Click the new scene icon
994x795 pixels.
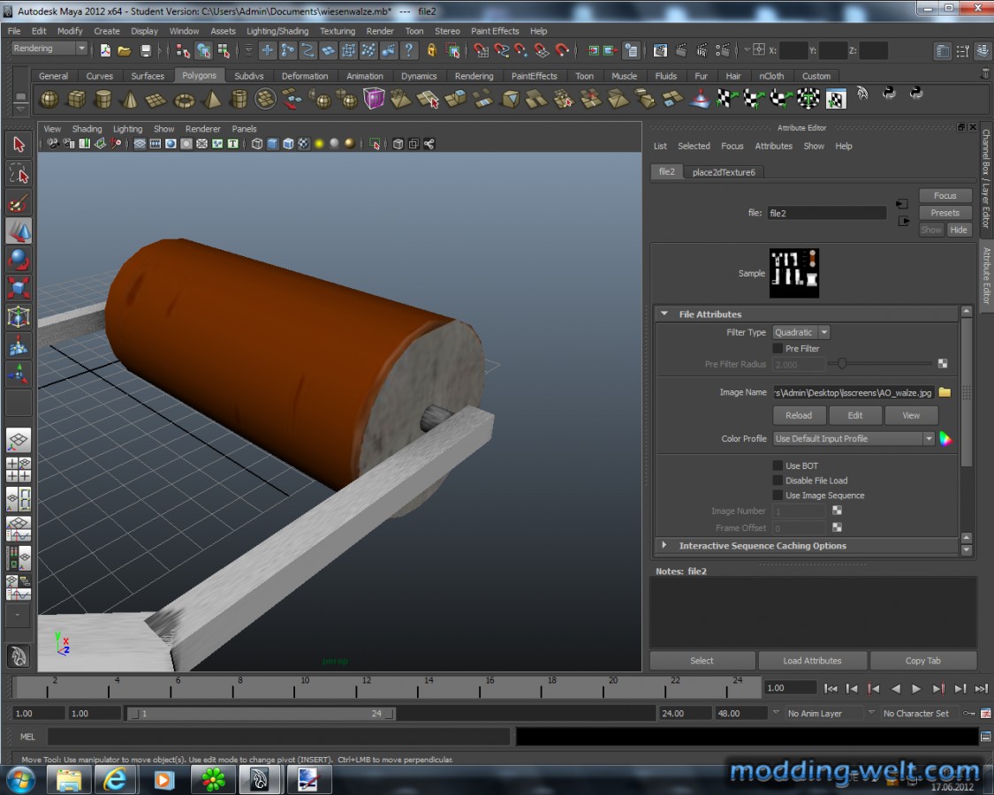coord(104,50)
